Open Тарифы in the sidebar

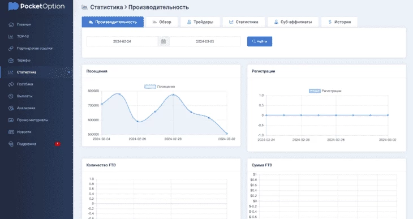(23, 61)
